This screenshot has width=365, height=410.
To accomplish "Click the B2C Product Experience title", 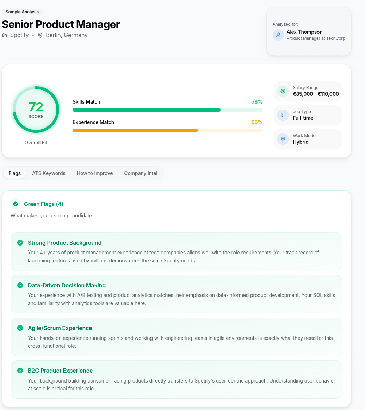I will (x=60, y=371).
